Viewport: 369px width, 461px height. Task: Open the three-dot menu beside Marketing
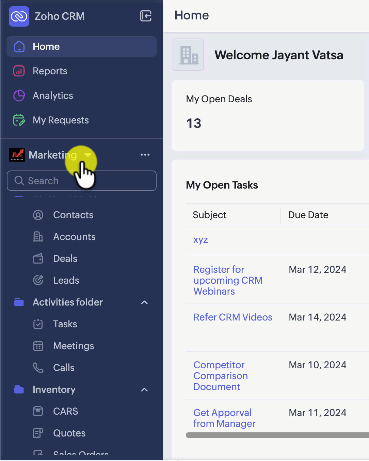click(145, 155)
